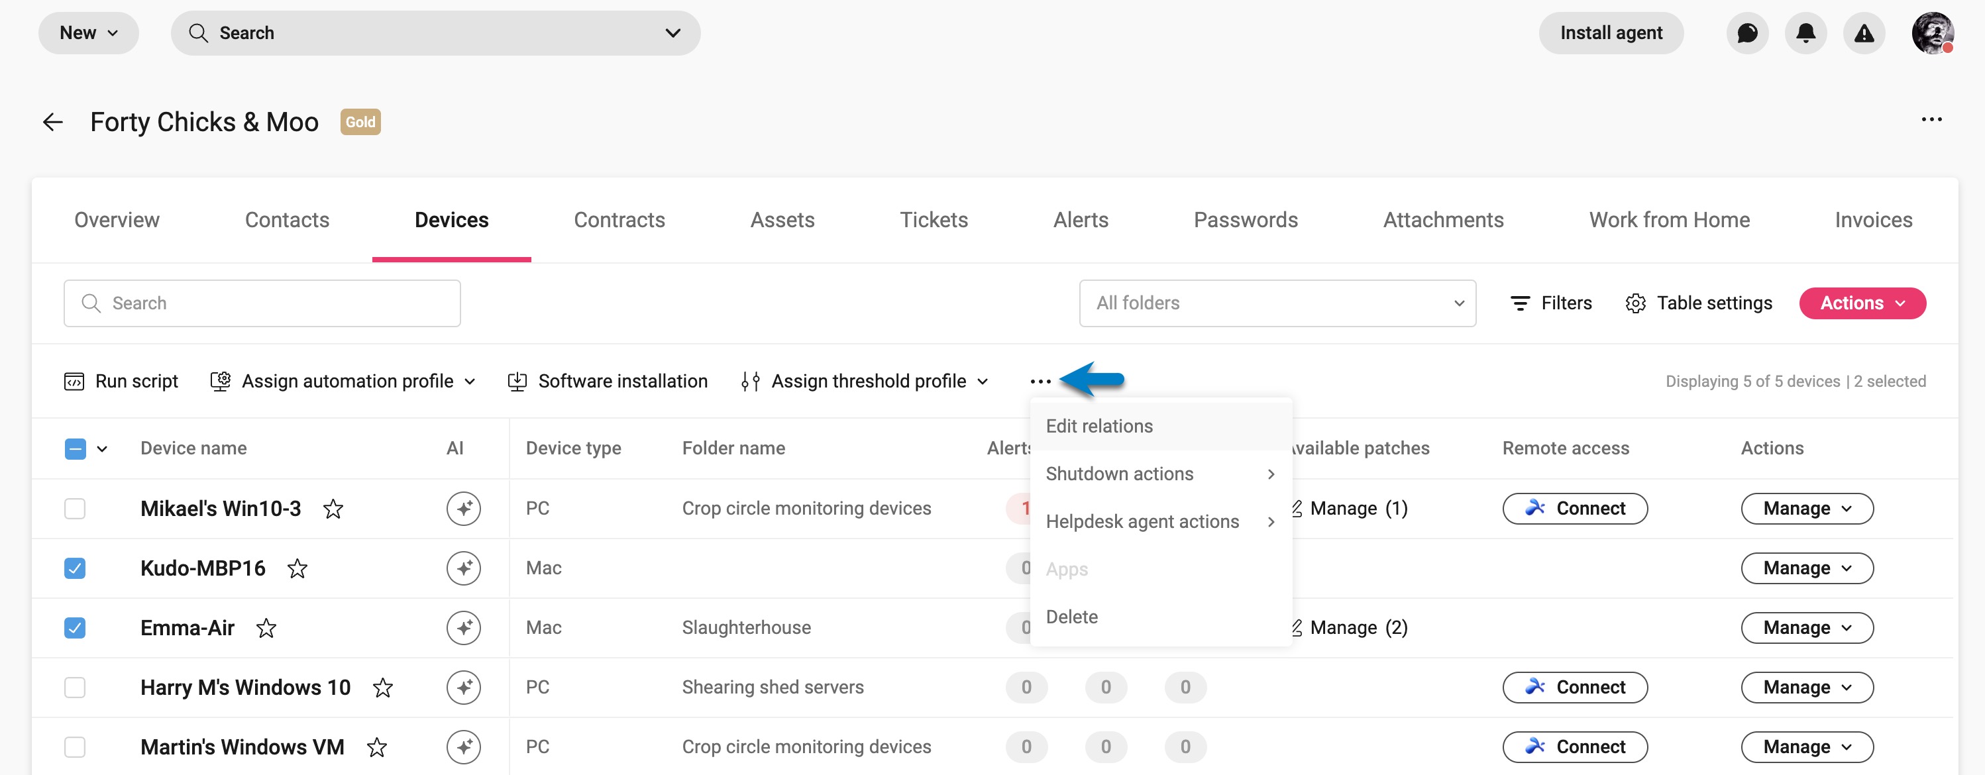Expand the pink Actions dropdown
Screen dimensions: 1985x775
pos(1862,303)
